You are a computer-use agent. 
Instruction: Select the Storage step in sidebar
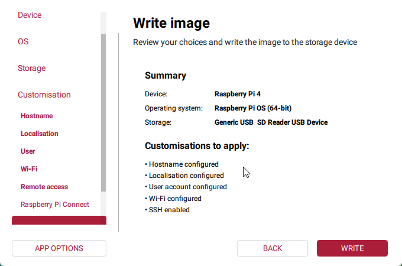[31, 68]
